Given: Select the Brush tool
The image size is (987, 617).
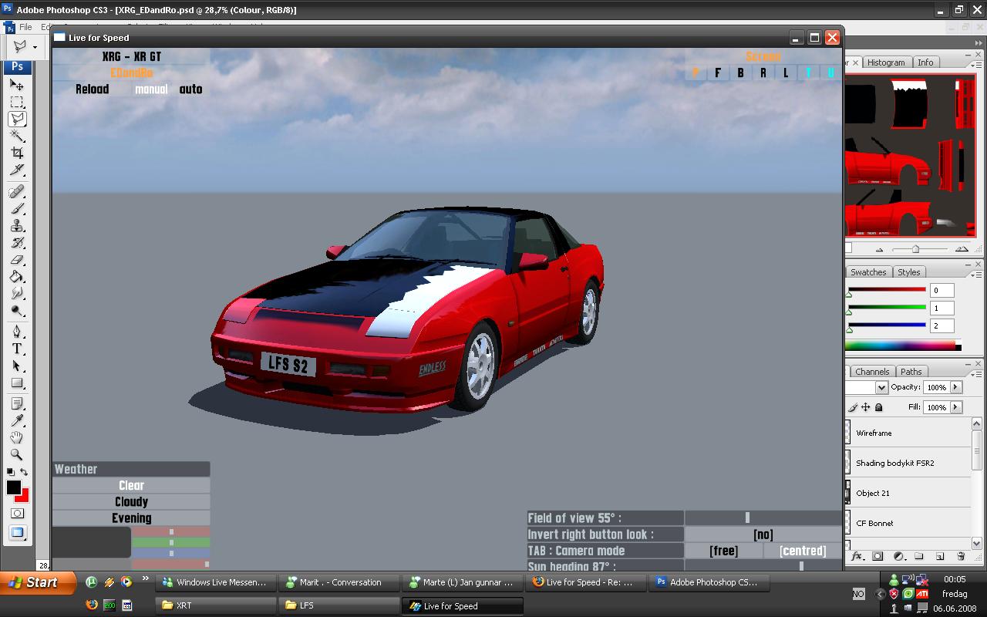Looking at the screenshot, I should point(17,208).
